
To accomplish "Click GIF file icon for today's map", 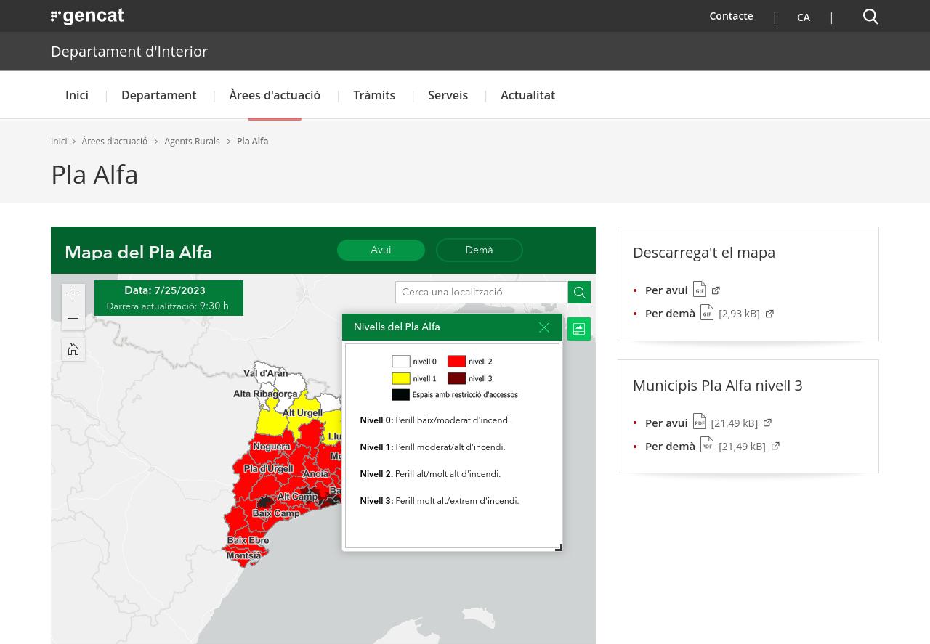I will click(700, 290).
